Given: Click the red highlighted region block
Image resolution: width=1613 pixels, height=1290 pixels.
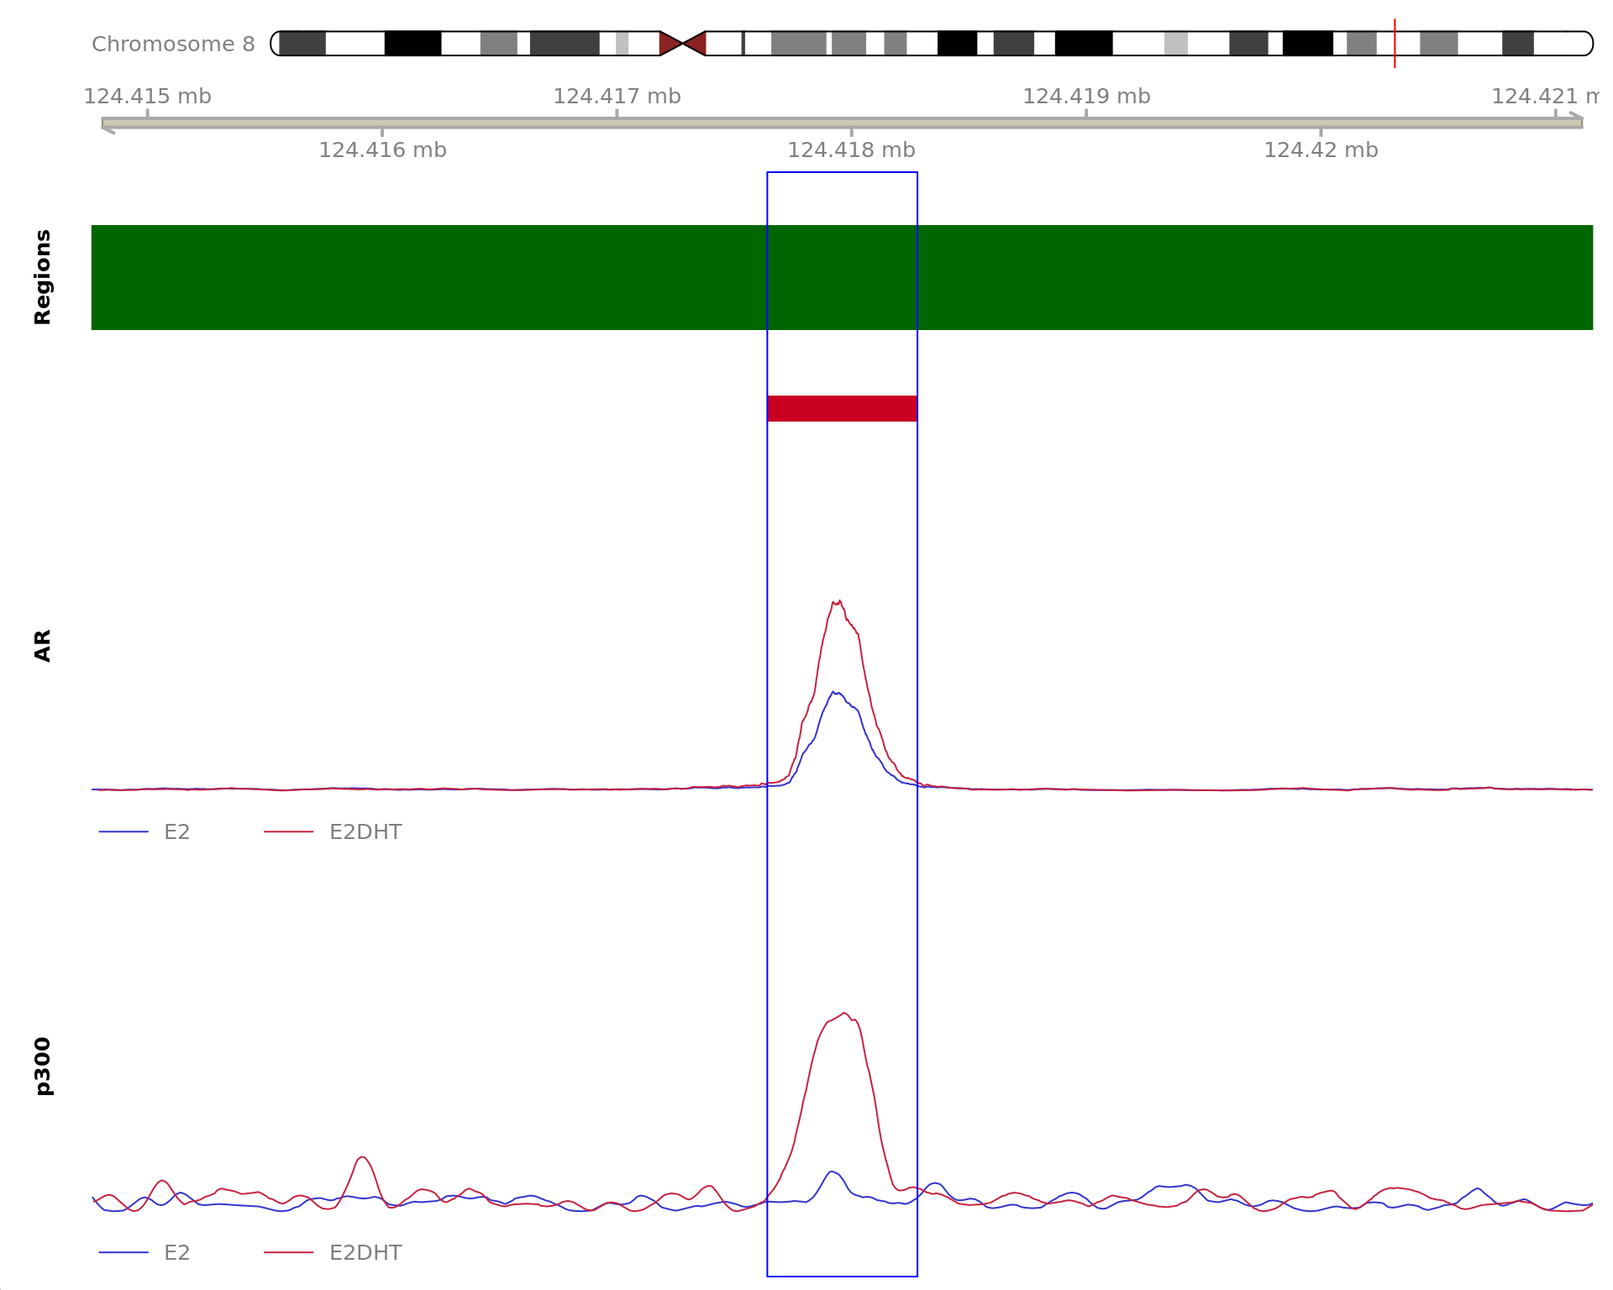Looking at the screenshot, I should 842,408.
